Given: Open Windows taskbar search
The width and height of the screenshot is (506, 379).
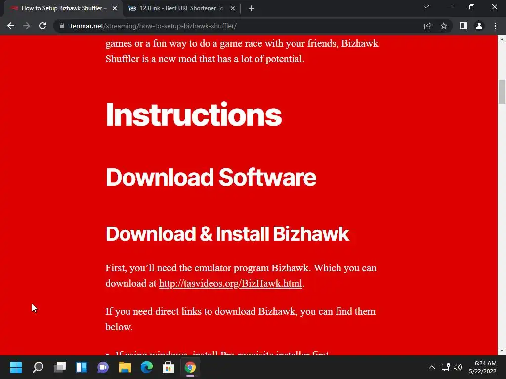Looking at the screenshot, I should 38,367.
